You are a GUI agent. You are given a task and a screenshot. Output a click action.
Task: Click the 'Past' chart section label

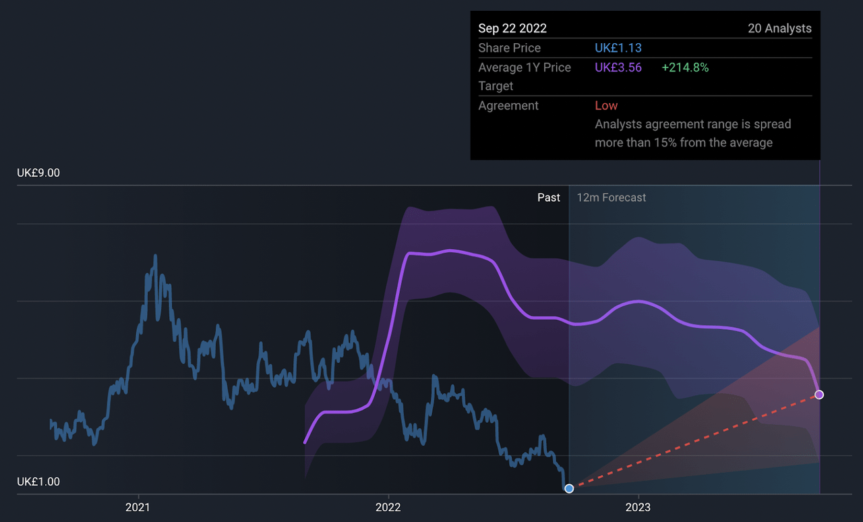pos(549,198)
